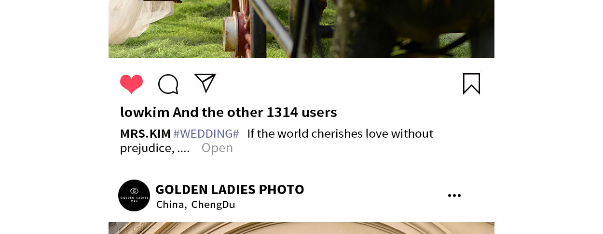Save the post with the bookmark icon
Image resolution: width=603 pixels, height=234 pixels.
(x=471, y=84)
